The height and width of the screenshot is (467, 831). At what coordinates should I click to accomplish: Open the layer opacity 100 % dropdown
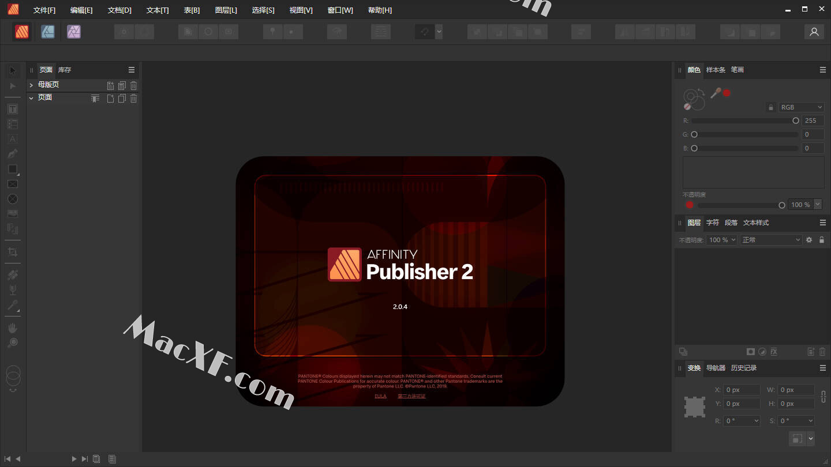click(x=722, y=240)
